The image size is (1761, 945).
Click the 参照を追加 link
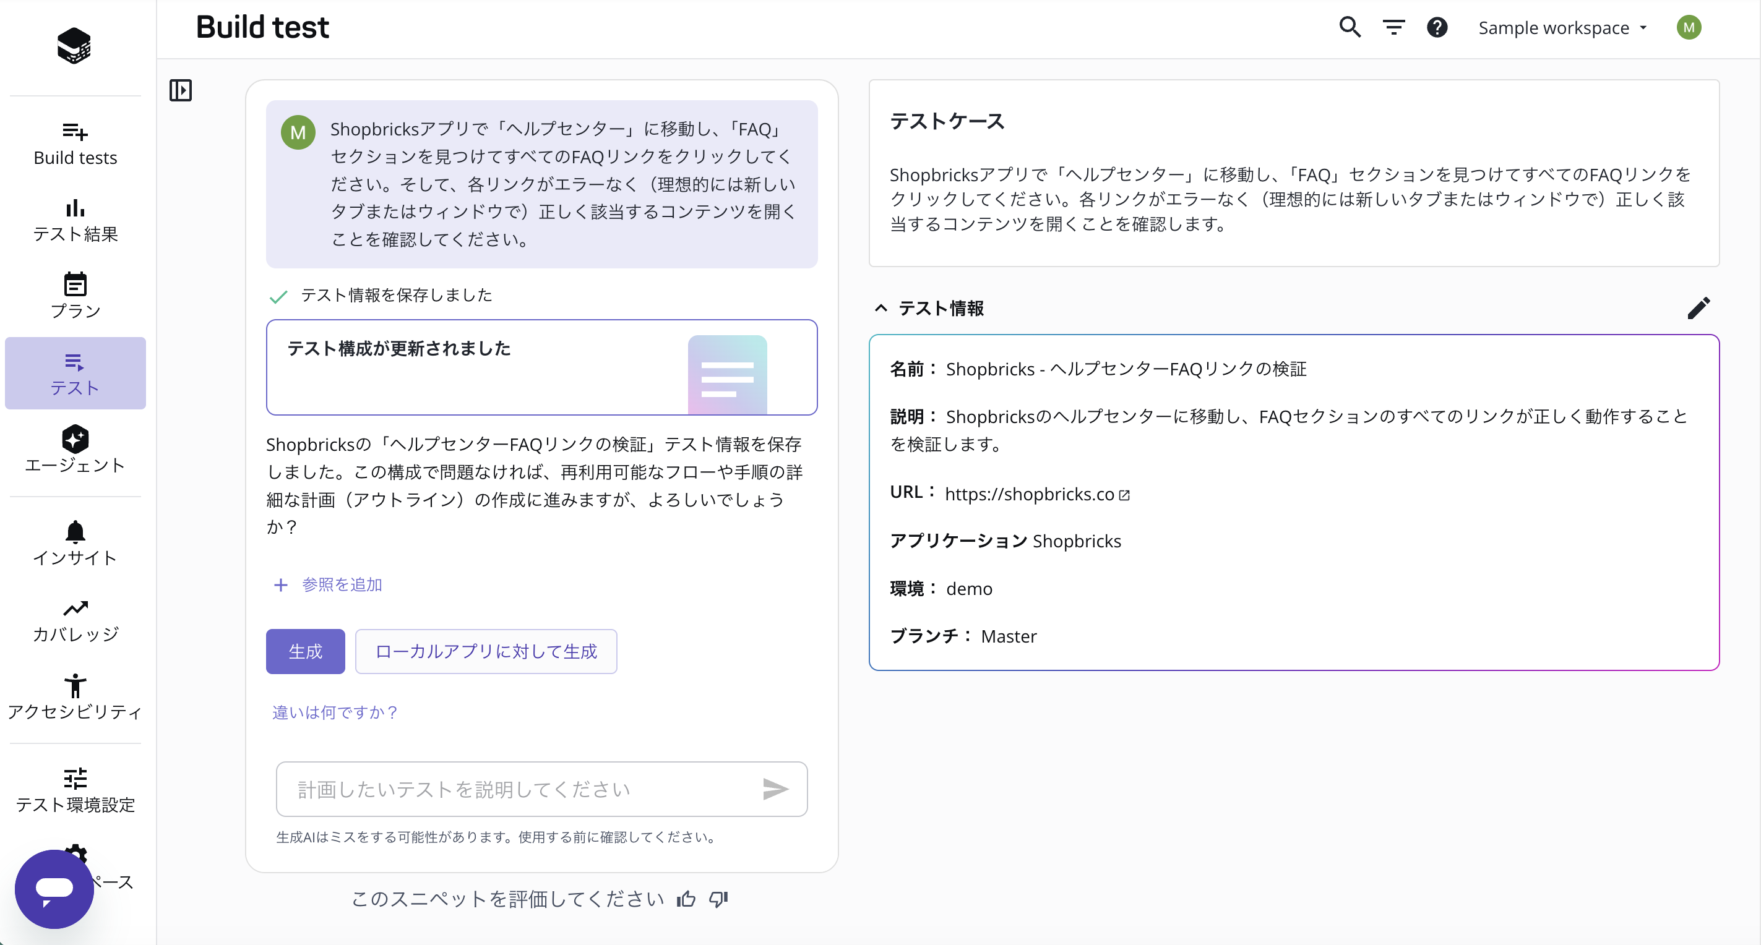tap(342, 585)
